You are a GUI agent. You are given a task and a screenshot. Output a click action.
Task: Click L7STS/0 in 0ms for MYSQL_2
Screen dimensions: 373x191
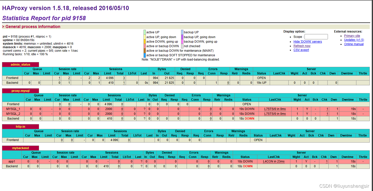(275, 114)
